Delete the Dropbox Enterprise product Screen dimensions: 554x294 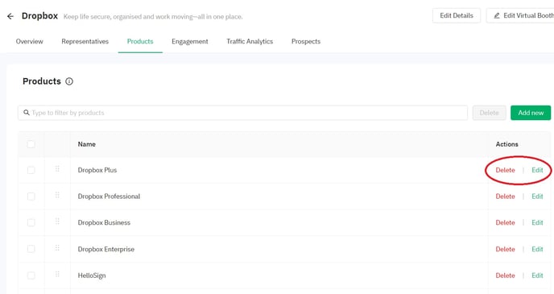coord(505,249)
